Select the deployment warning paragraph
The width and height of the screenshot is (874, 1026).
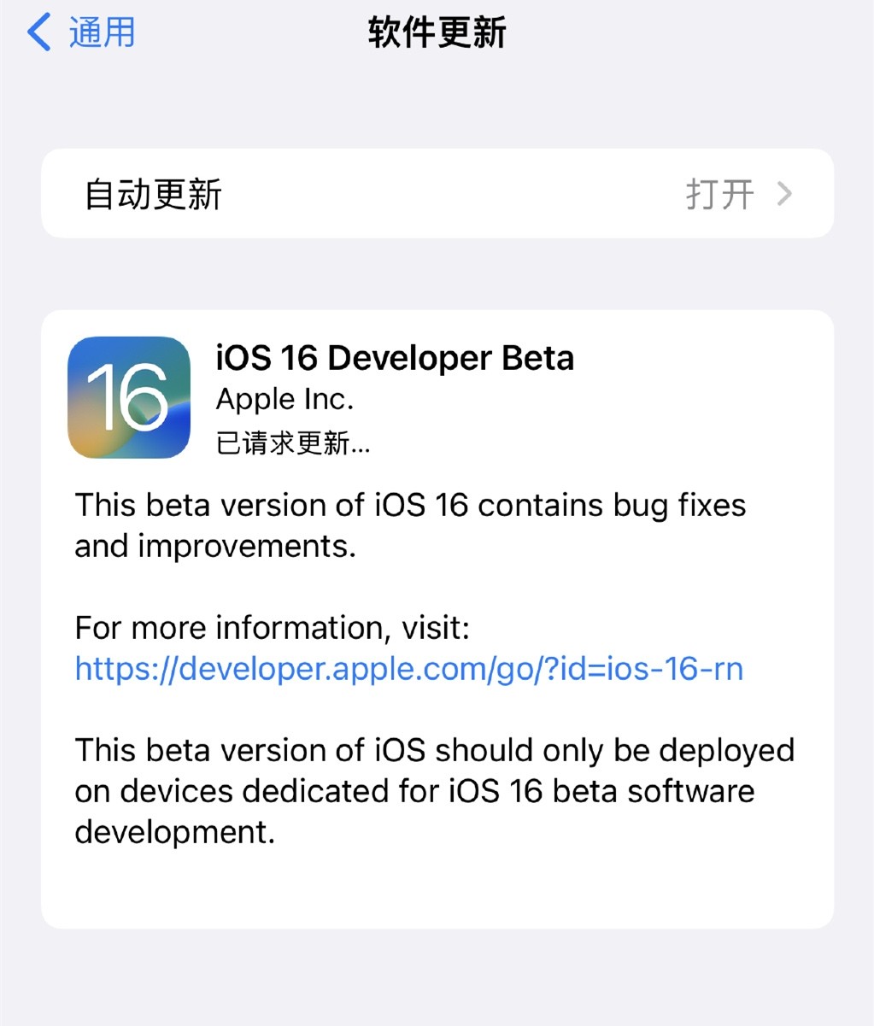[434, 790]
